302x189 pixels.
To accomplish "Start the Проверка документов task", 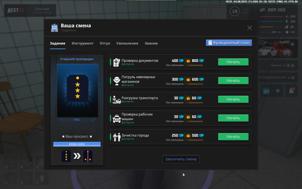I will pos(233,62).
